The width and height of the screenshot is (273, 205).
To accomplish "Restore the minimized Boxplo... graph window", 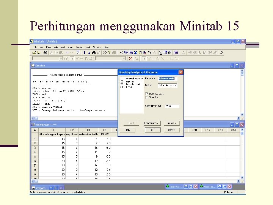I will [220, 186].
